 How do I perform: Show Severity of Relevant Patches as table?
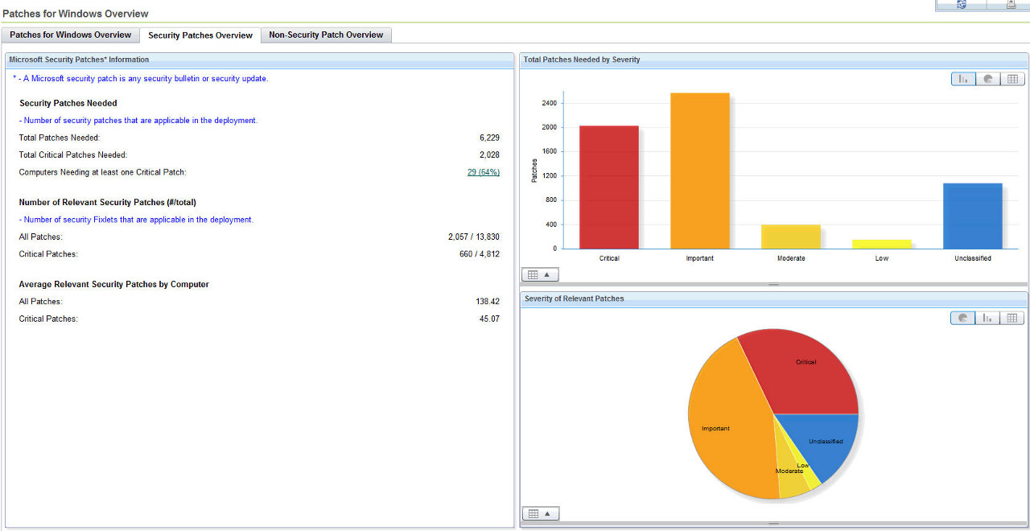(x=1012, y=318)
